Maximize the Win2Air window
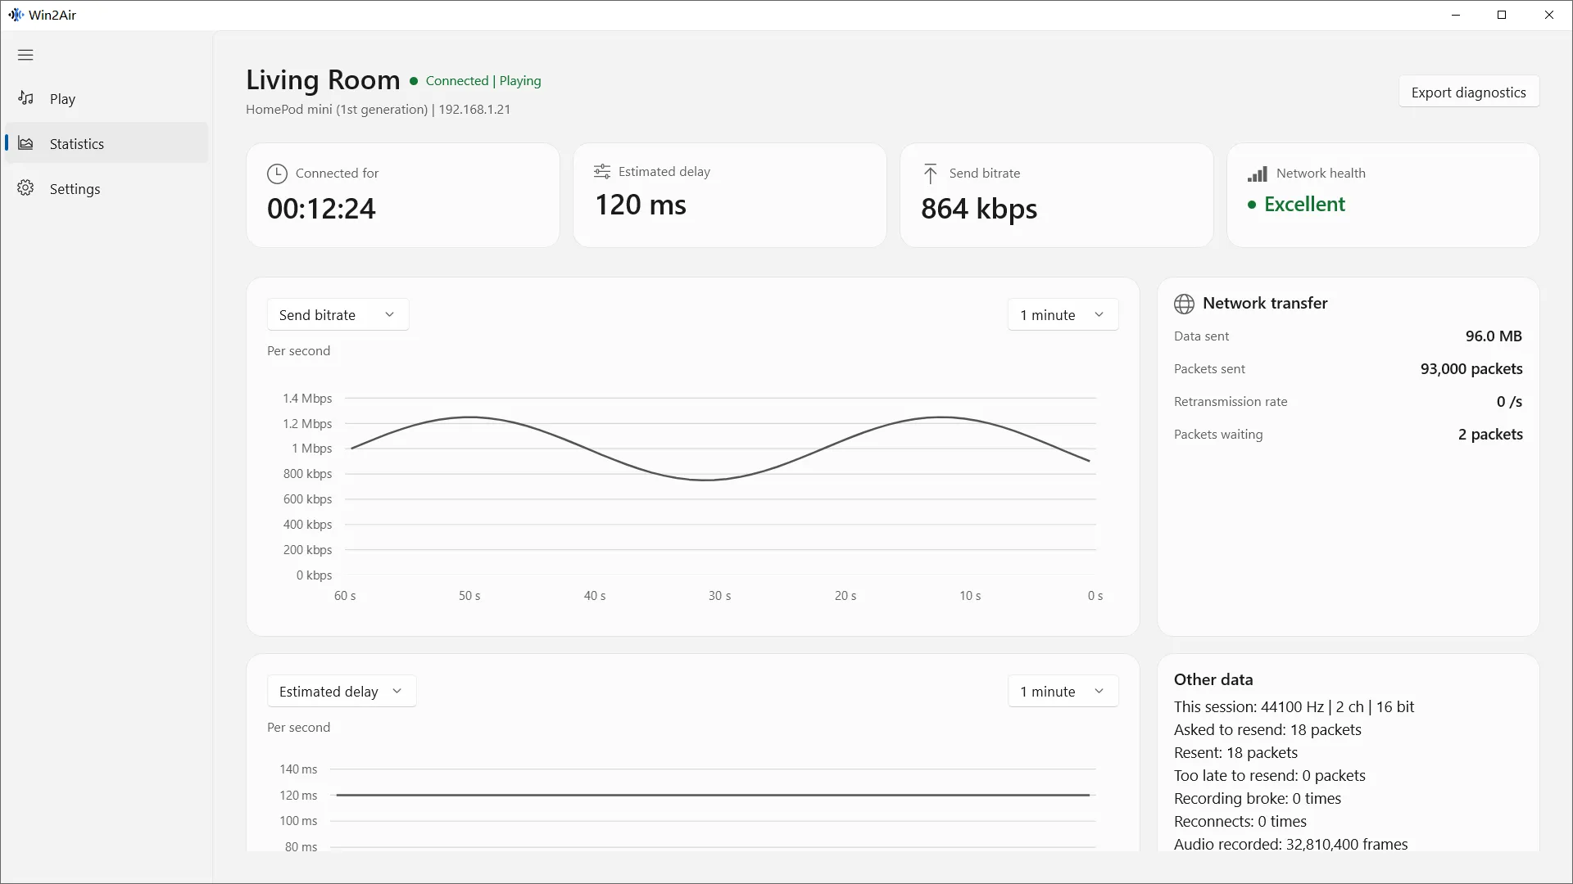The width and height of the screenshot is (1573, 884). pyautogui.click(x=1502, y=15)
